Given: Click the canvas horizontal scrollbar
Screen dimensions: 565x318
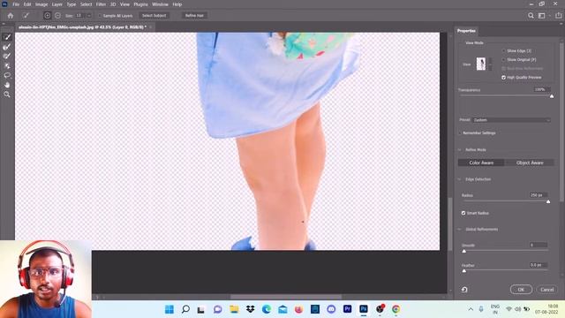Looking at the screenshot, I should point(286,297).
